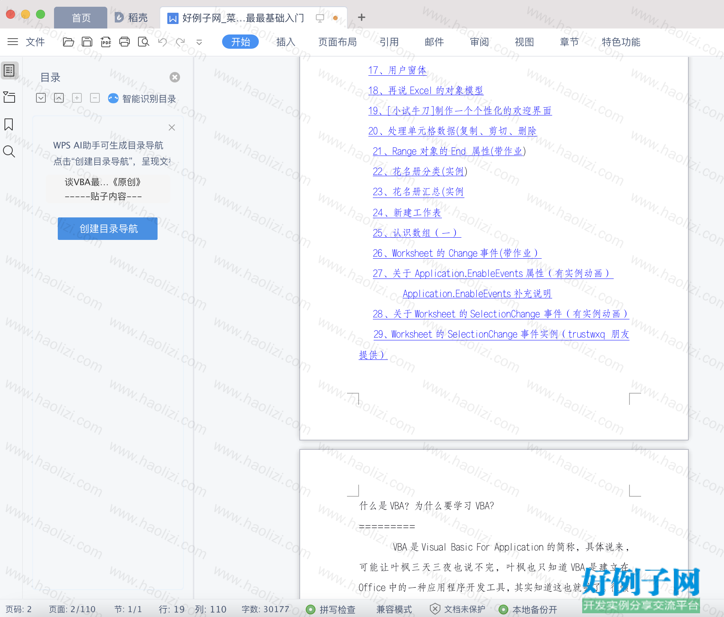Open the 页面布局 ribbon tab

338,42
